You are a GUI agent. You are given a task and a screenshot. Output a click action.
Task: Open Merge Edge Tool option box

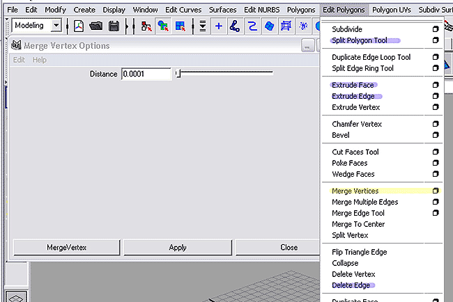point(436,213)
